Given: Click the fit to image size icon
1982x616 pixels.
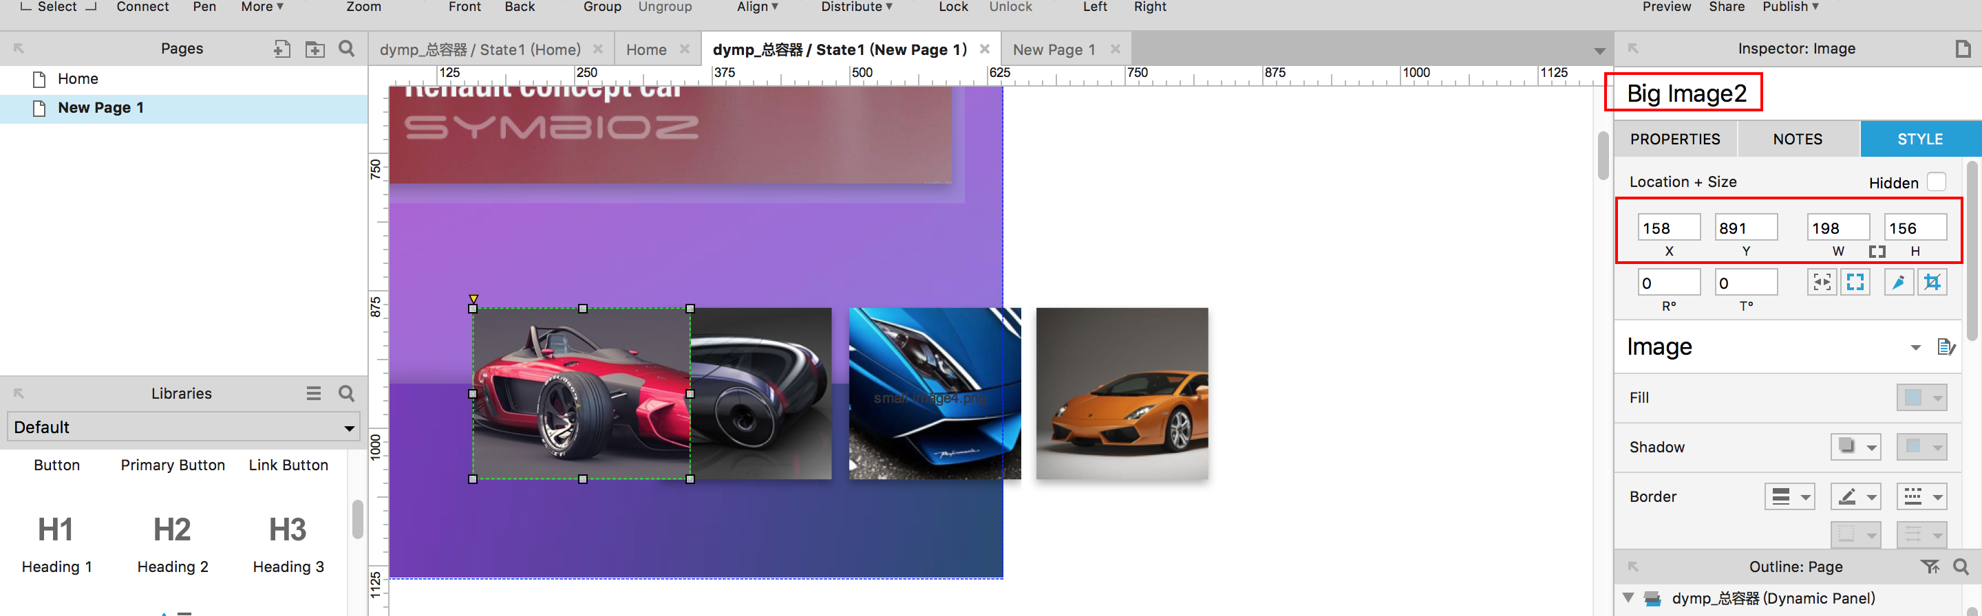Looking at the screenshot, I should point(1855,283).
